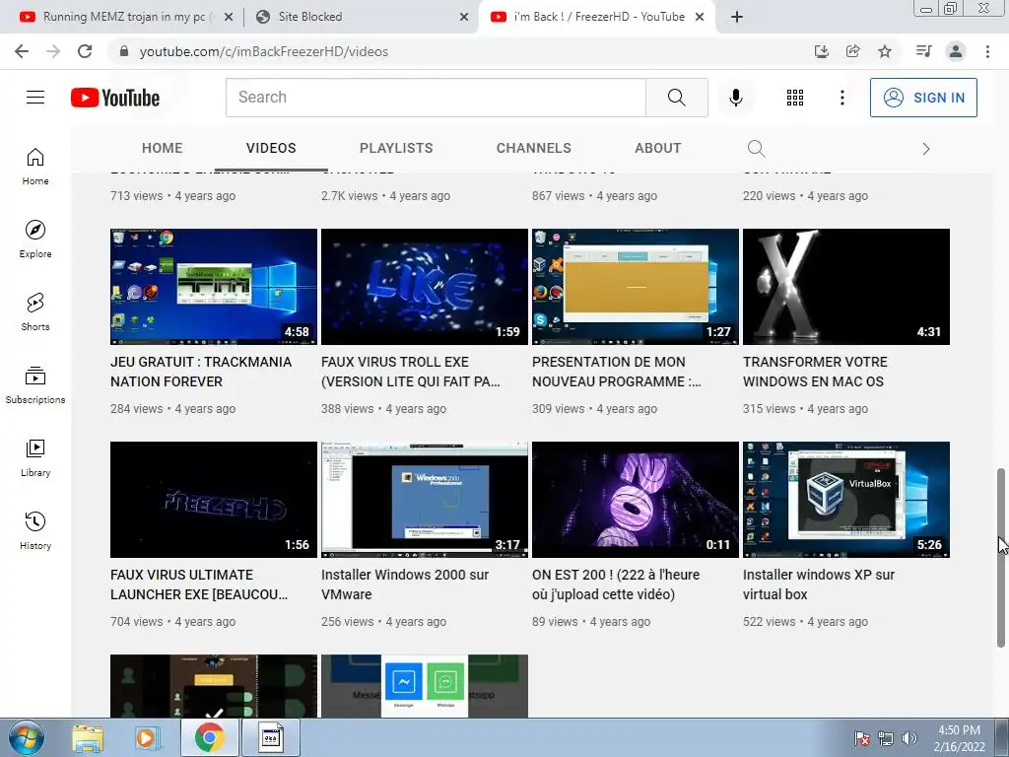
Task: Open Installer windows XP sur virtual box title
Action: point(819,585)
